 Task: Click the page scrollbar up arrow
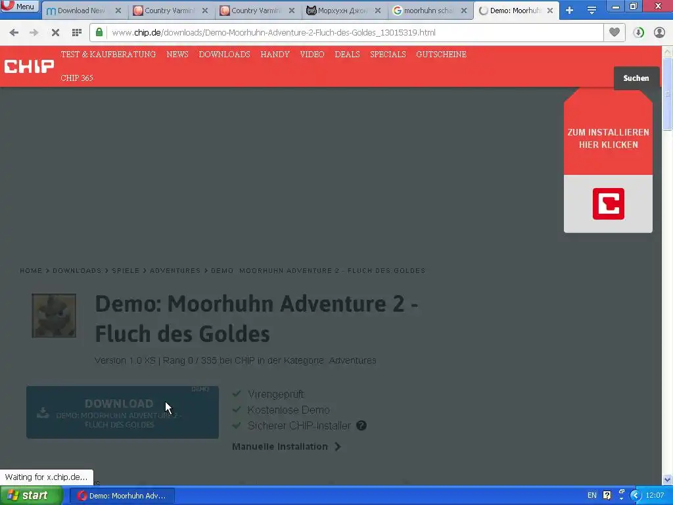[x=668, y=52]
